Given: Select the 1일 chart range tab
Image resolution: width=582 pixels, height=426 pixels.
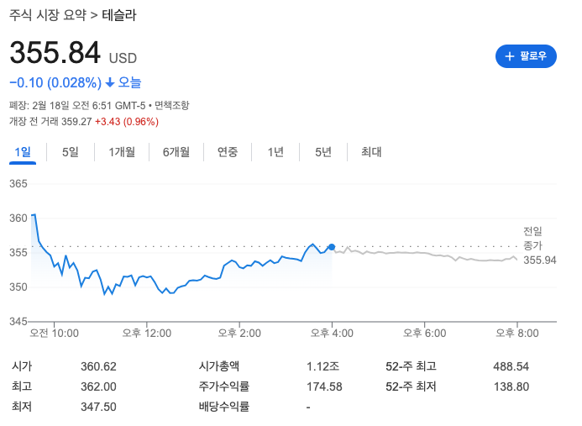Looking at the screenshot, I should (23, 152).
